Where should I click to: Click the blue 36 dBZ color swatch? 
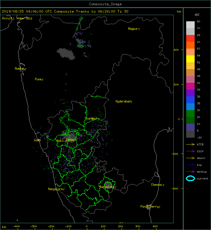pos(190,100)
